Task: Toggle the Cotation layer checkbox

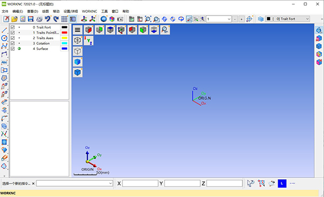Action: 12,43
